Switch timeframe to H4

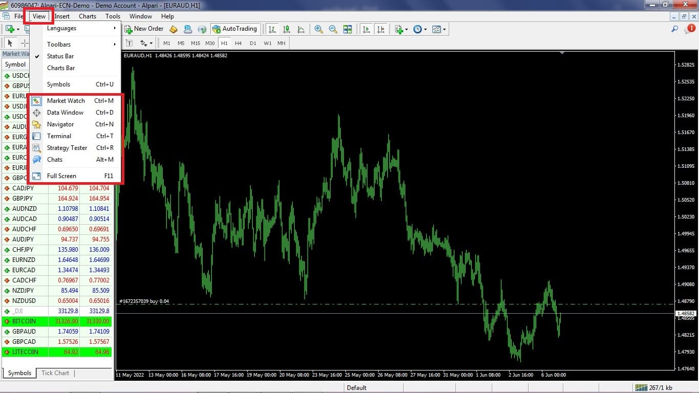coord(238,43)
